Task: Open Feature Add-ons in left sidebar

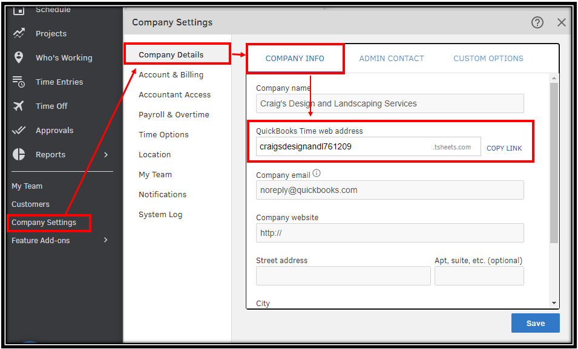Action: click(41, 240)
